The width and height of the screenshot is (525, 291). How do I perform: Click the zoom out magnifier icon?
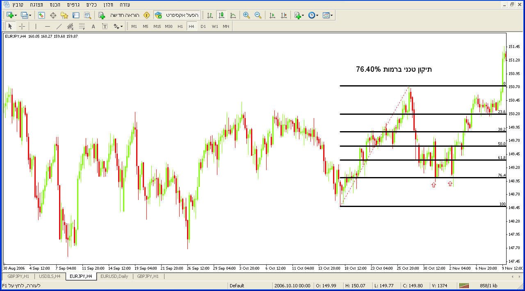[x=258, y=15]
